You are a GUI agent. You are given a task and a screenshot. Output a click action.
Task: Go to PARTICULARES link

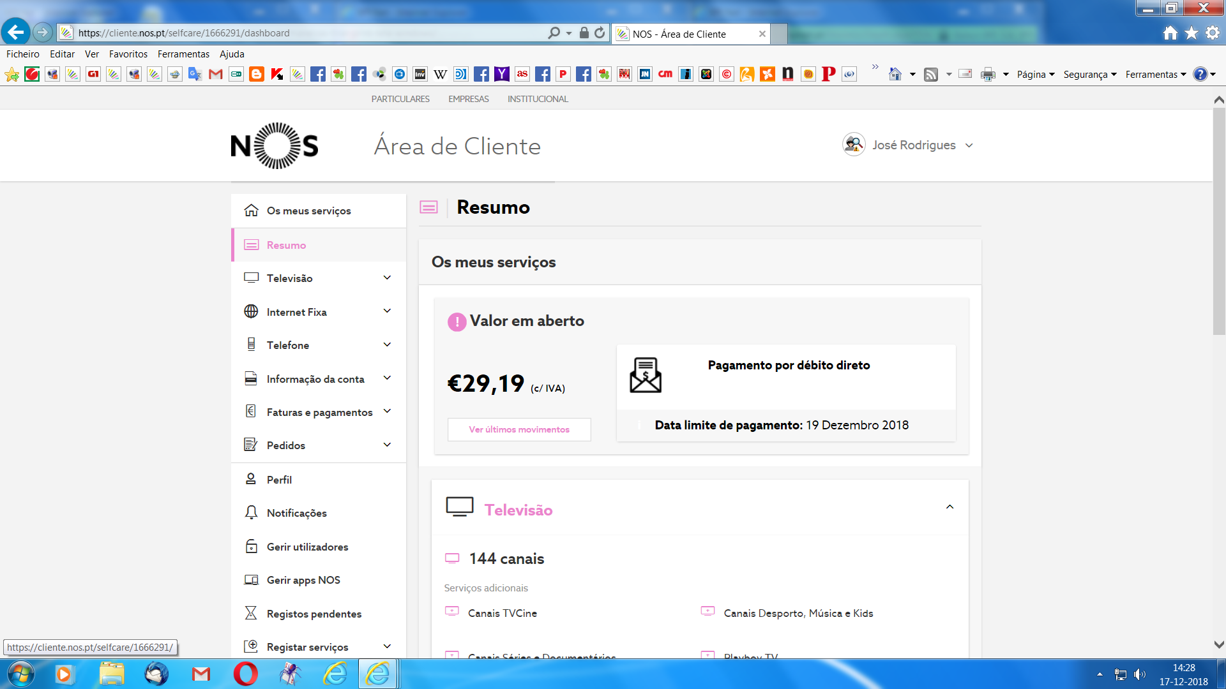point(400,99)
